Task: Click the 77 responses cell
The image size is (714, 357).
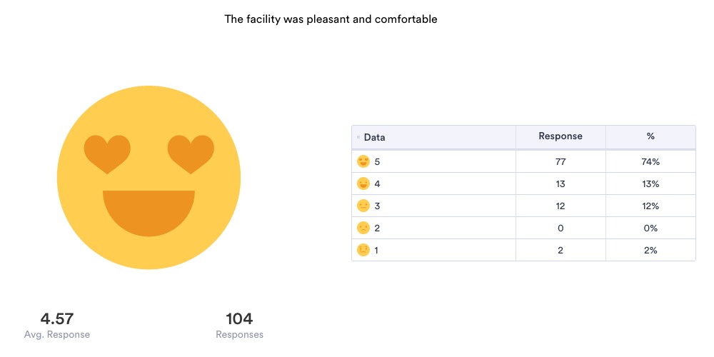Action: point(560,162)
